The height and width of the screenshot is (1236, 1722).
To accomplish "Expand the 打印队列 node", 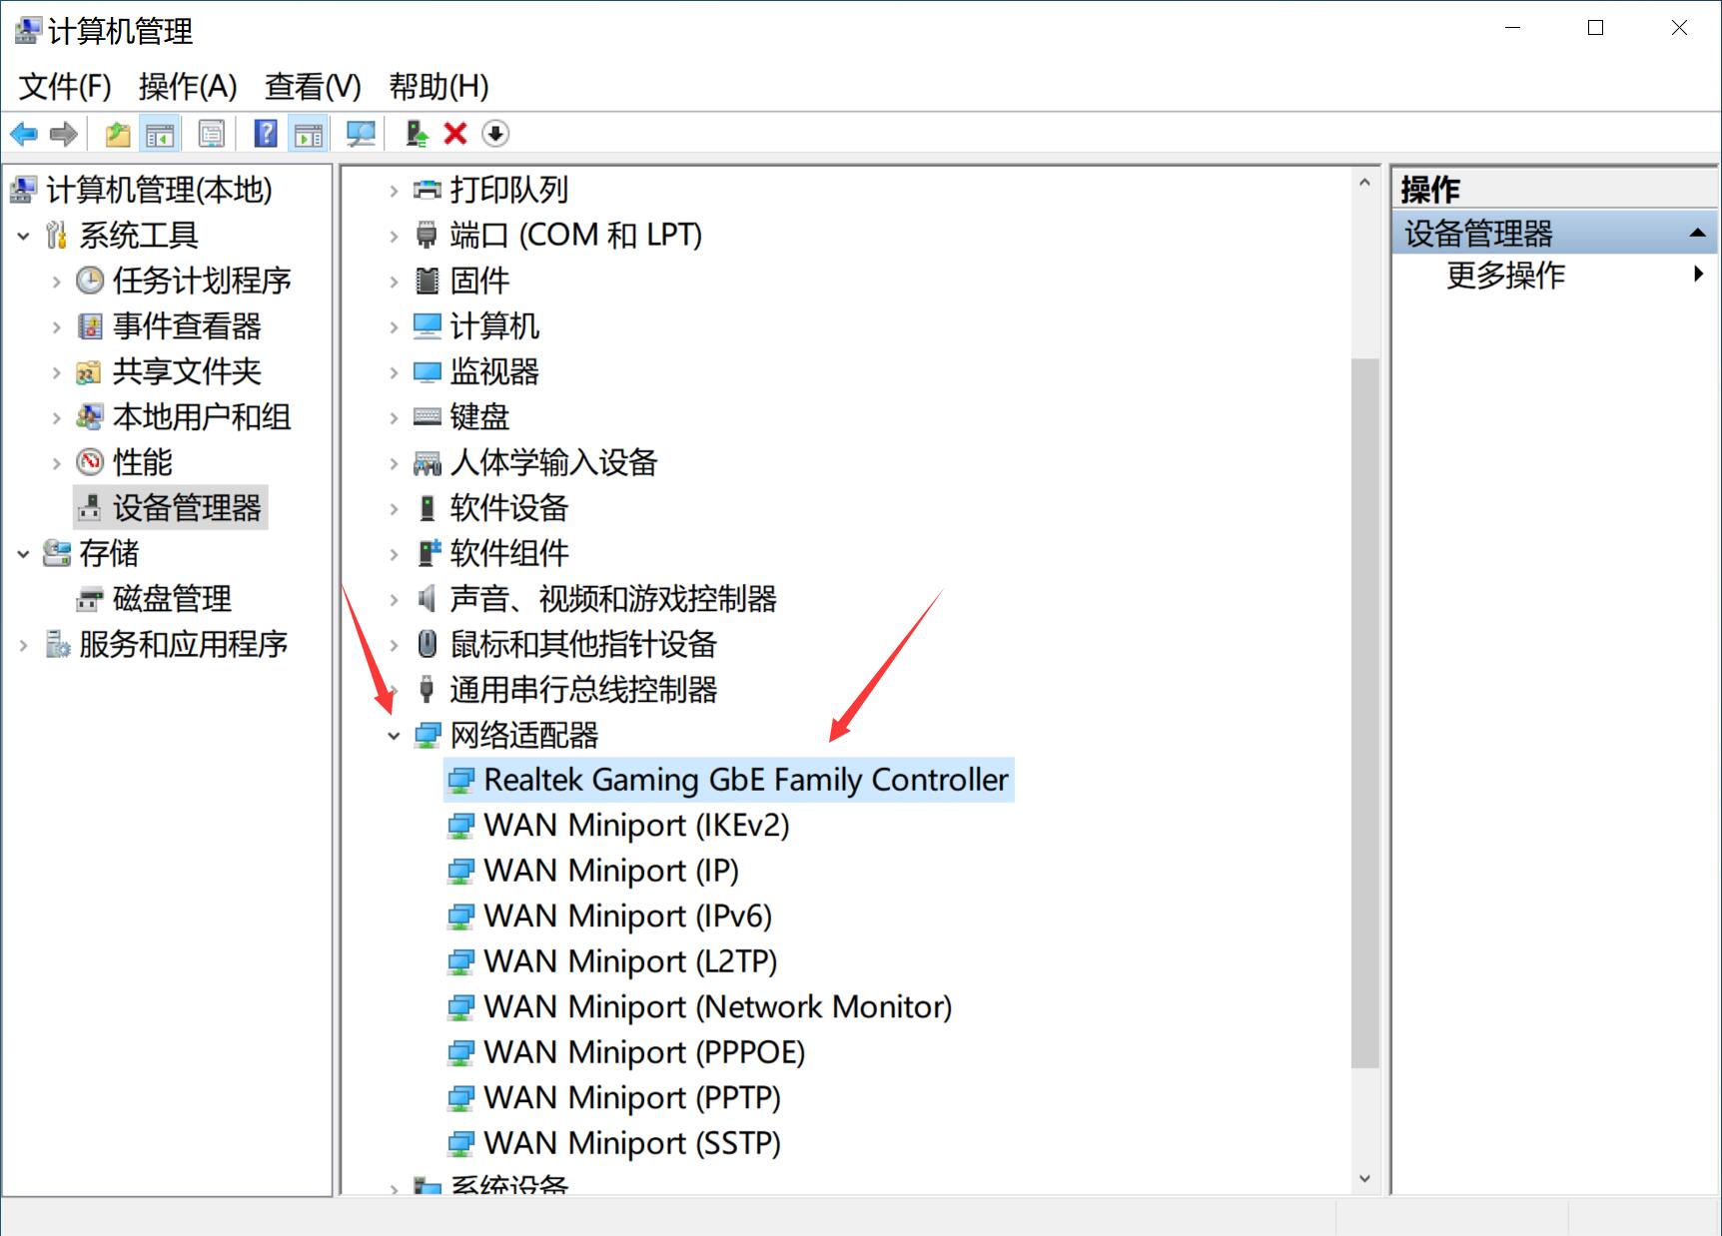I will pos(394,191).
